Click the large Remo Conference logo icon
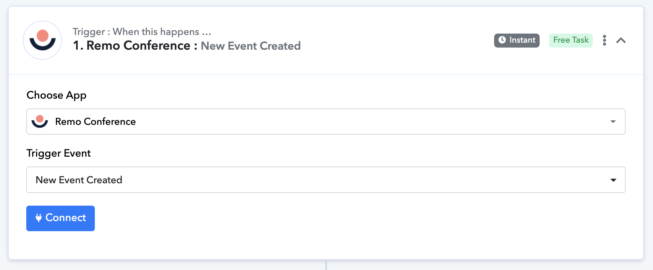This screenshot has width=653, height=270. pyautogui.click(x=42, y=40)
